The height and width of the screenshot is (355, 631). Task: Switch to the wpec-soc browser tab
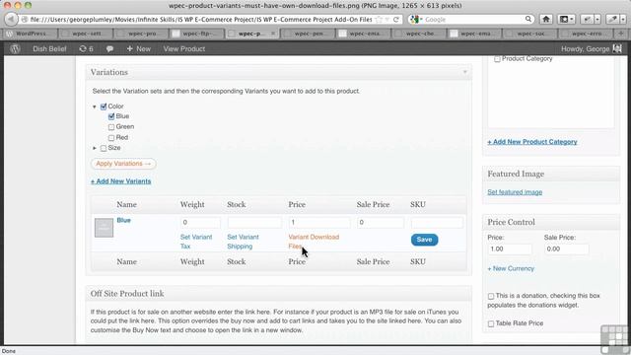[531, 34]
